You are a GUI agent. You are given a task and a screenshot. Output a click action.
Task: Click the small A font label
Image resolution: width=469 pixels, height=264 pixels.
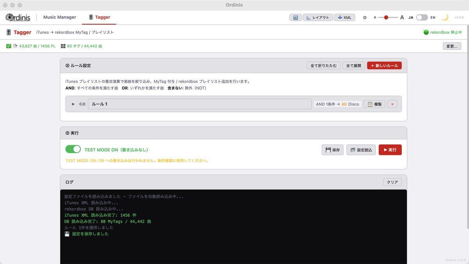point(375,18)
